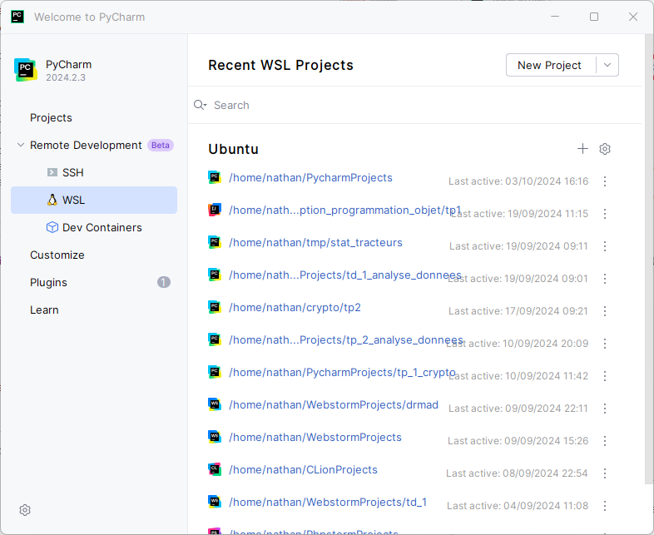Select SSH under Remote Development
Viewport: 654px width, 535px height.
click(73, 172)
